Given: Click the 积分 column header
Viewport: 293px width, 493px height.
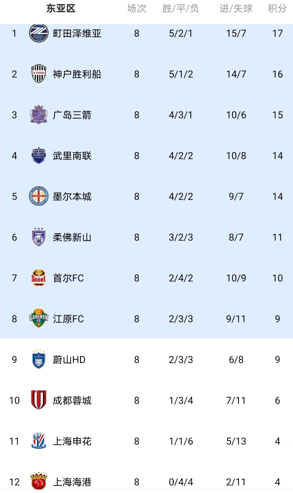Looking at the screenshot, I should (x=277, y=9).
